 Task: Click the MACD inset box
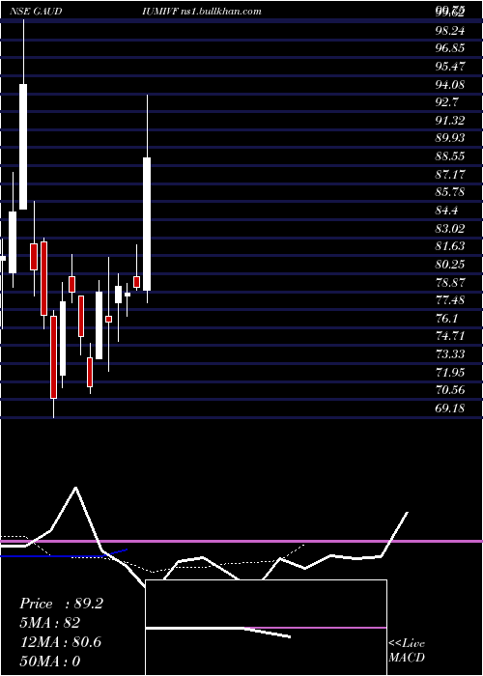tap(266, 628)
